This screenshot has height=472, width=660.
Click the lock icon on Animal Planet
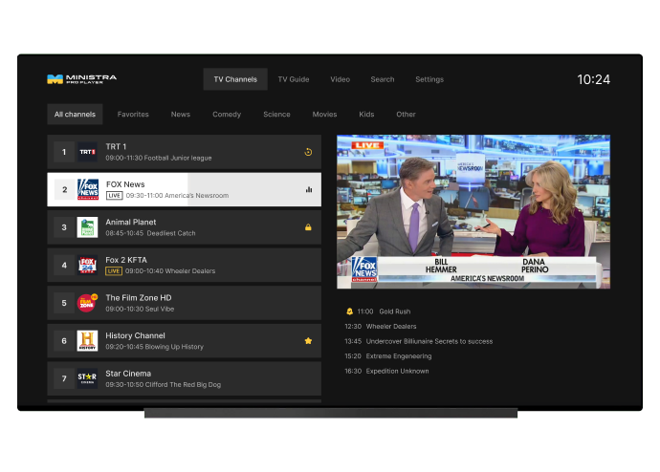(308, 227)
